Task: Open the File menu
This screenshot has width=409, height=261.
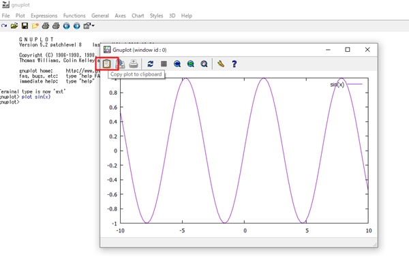Action: click(x=5, y=16)
